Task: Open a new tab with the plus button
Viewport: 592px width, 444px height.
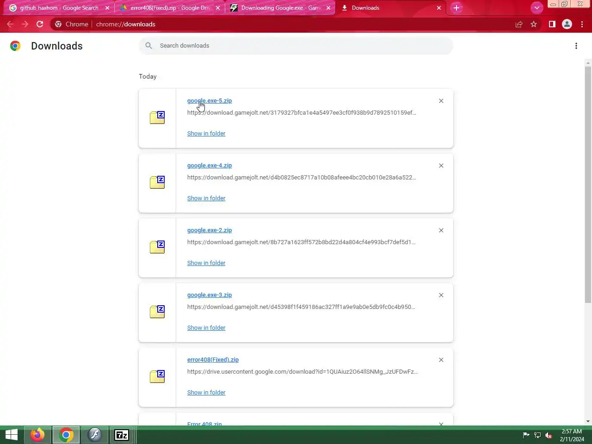Action: click(x=456, y=8)
